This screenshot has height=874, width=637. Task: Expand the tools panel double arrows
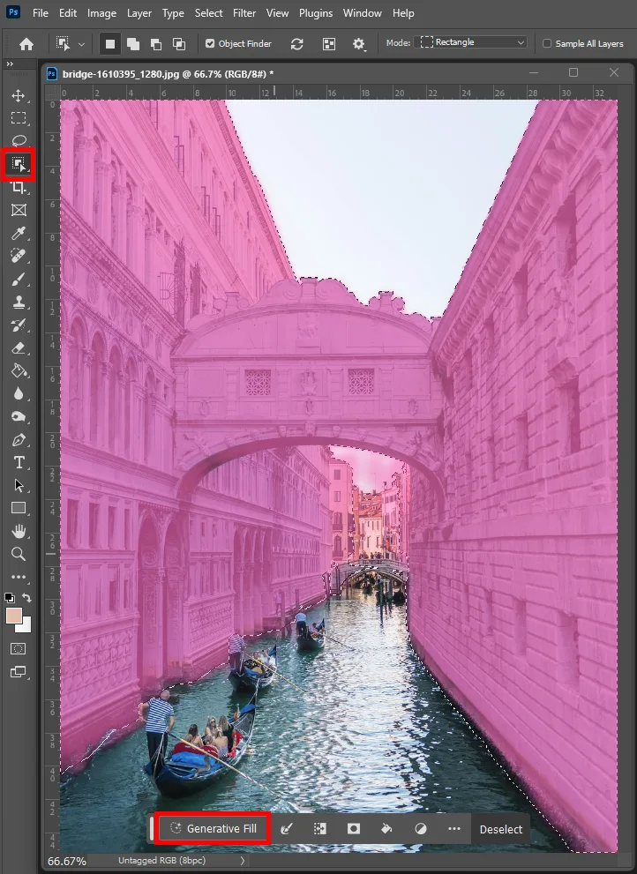coord(10,64)
